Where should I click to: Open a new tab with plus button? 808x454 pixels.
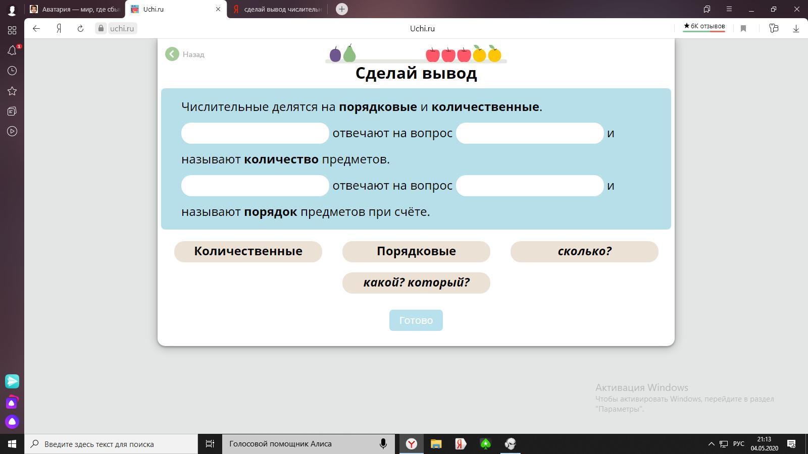tap(342, 9)
